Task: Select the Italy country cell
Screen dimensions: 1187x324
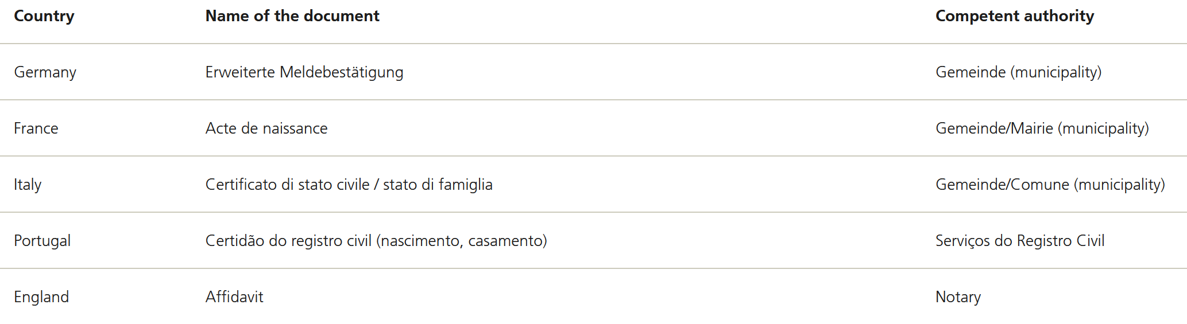Action: tap(28, 185)
